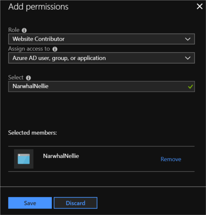
Task: Click the Role field label
Action: click(14, 30)
